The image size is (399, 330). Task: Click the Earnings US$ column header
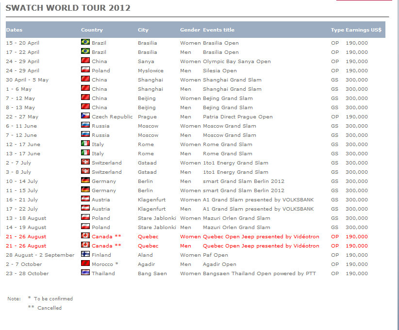(x=364, y=30)
